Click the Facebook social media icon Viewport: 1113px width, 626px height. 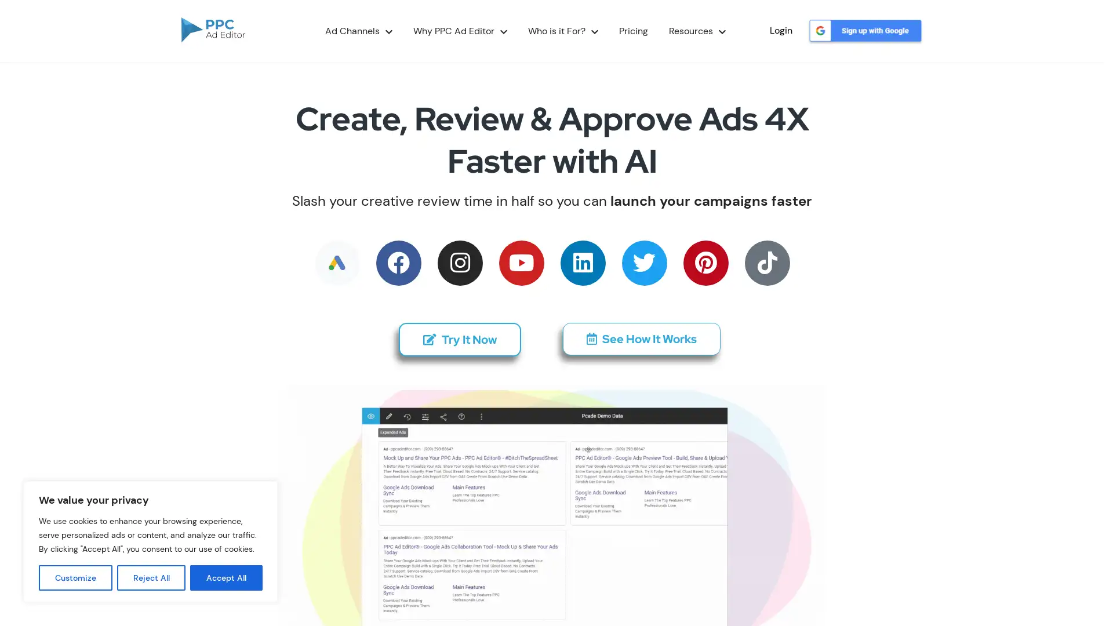398,263
